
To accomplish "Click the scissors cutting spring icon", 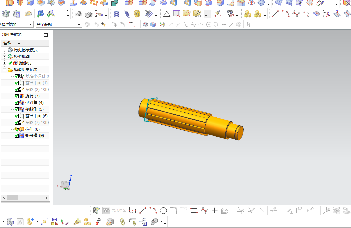I will click(x=149, y=14).
